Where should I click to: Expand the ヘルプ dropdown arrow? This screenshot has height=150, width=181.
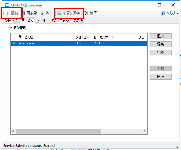pyautogui.click(x=178, y=13)
